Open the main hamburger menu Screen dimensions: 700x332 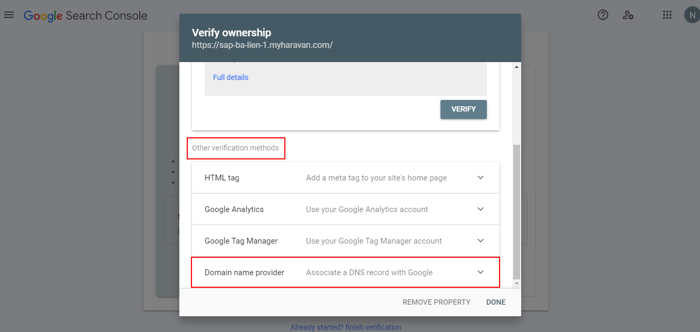9,15
